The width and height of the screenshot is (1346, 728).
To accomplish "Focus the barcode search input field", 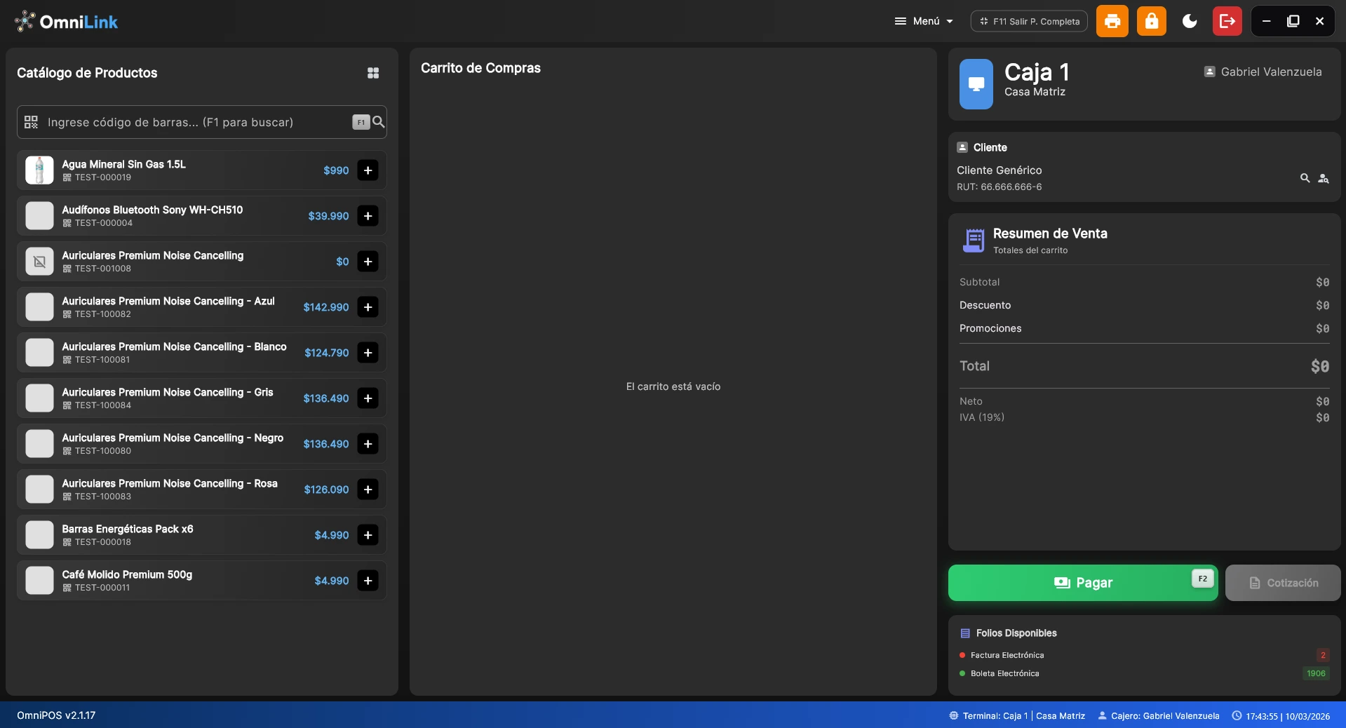I will point(201,122).
